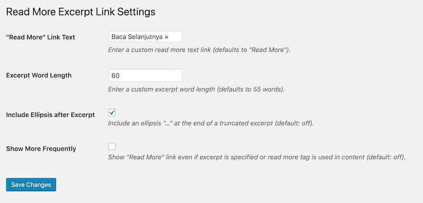Submit settings with the blue Save Changes button

click(31, 184)
